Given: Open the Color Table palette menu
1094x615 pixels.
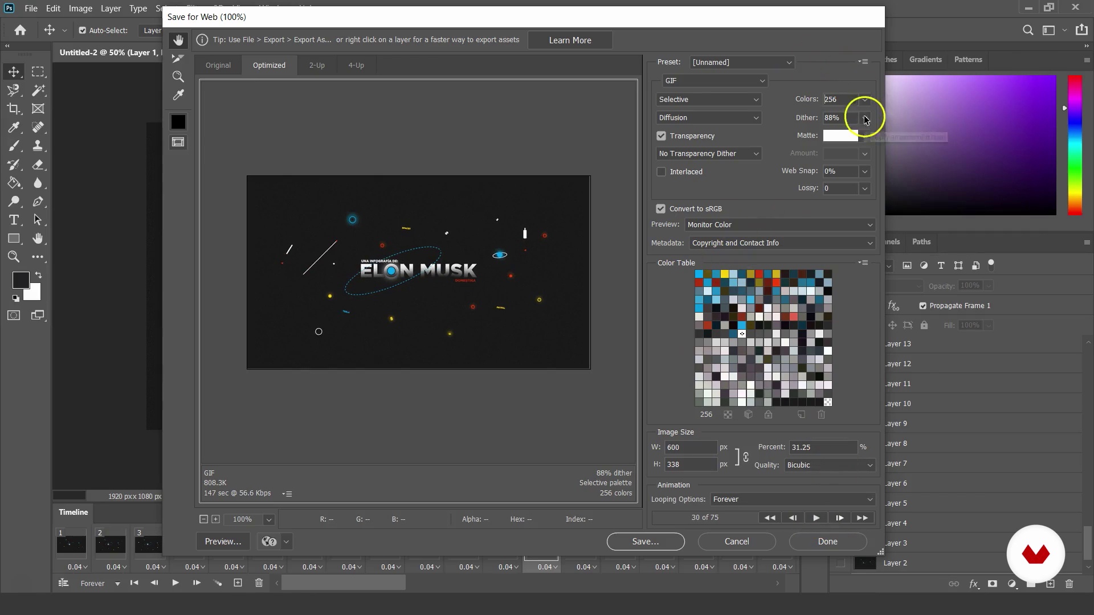Looking at the screenshot, I should 863,263.
